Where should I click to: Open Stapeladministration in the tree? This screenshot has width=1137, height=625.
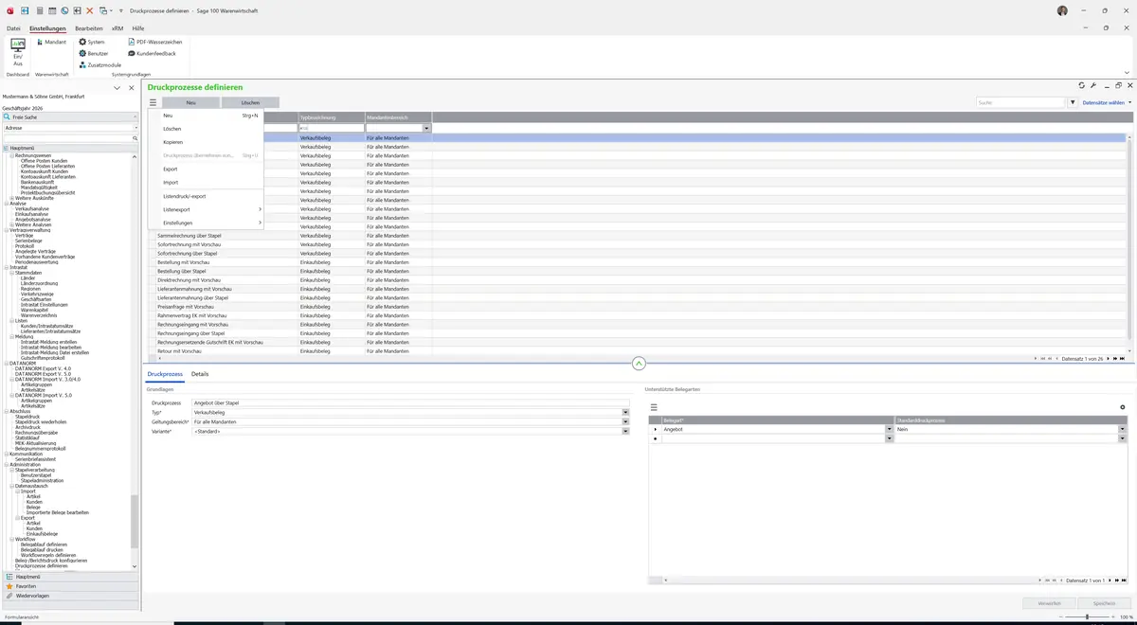(x=43, y=480)
